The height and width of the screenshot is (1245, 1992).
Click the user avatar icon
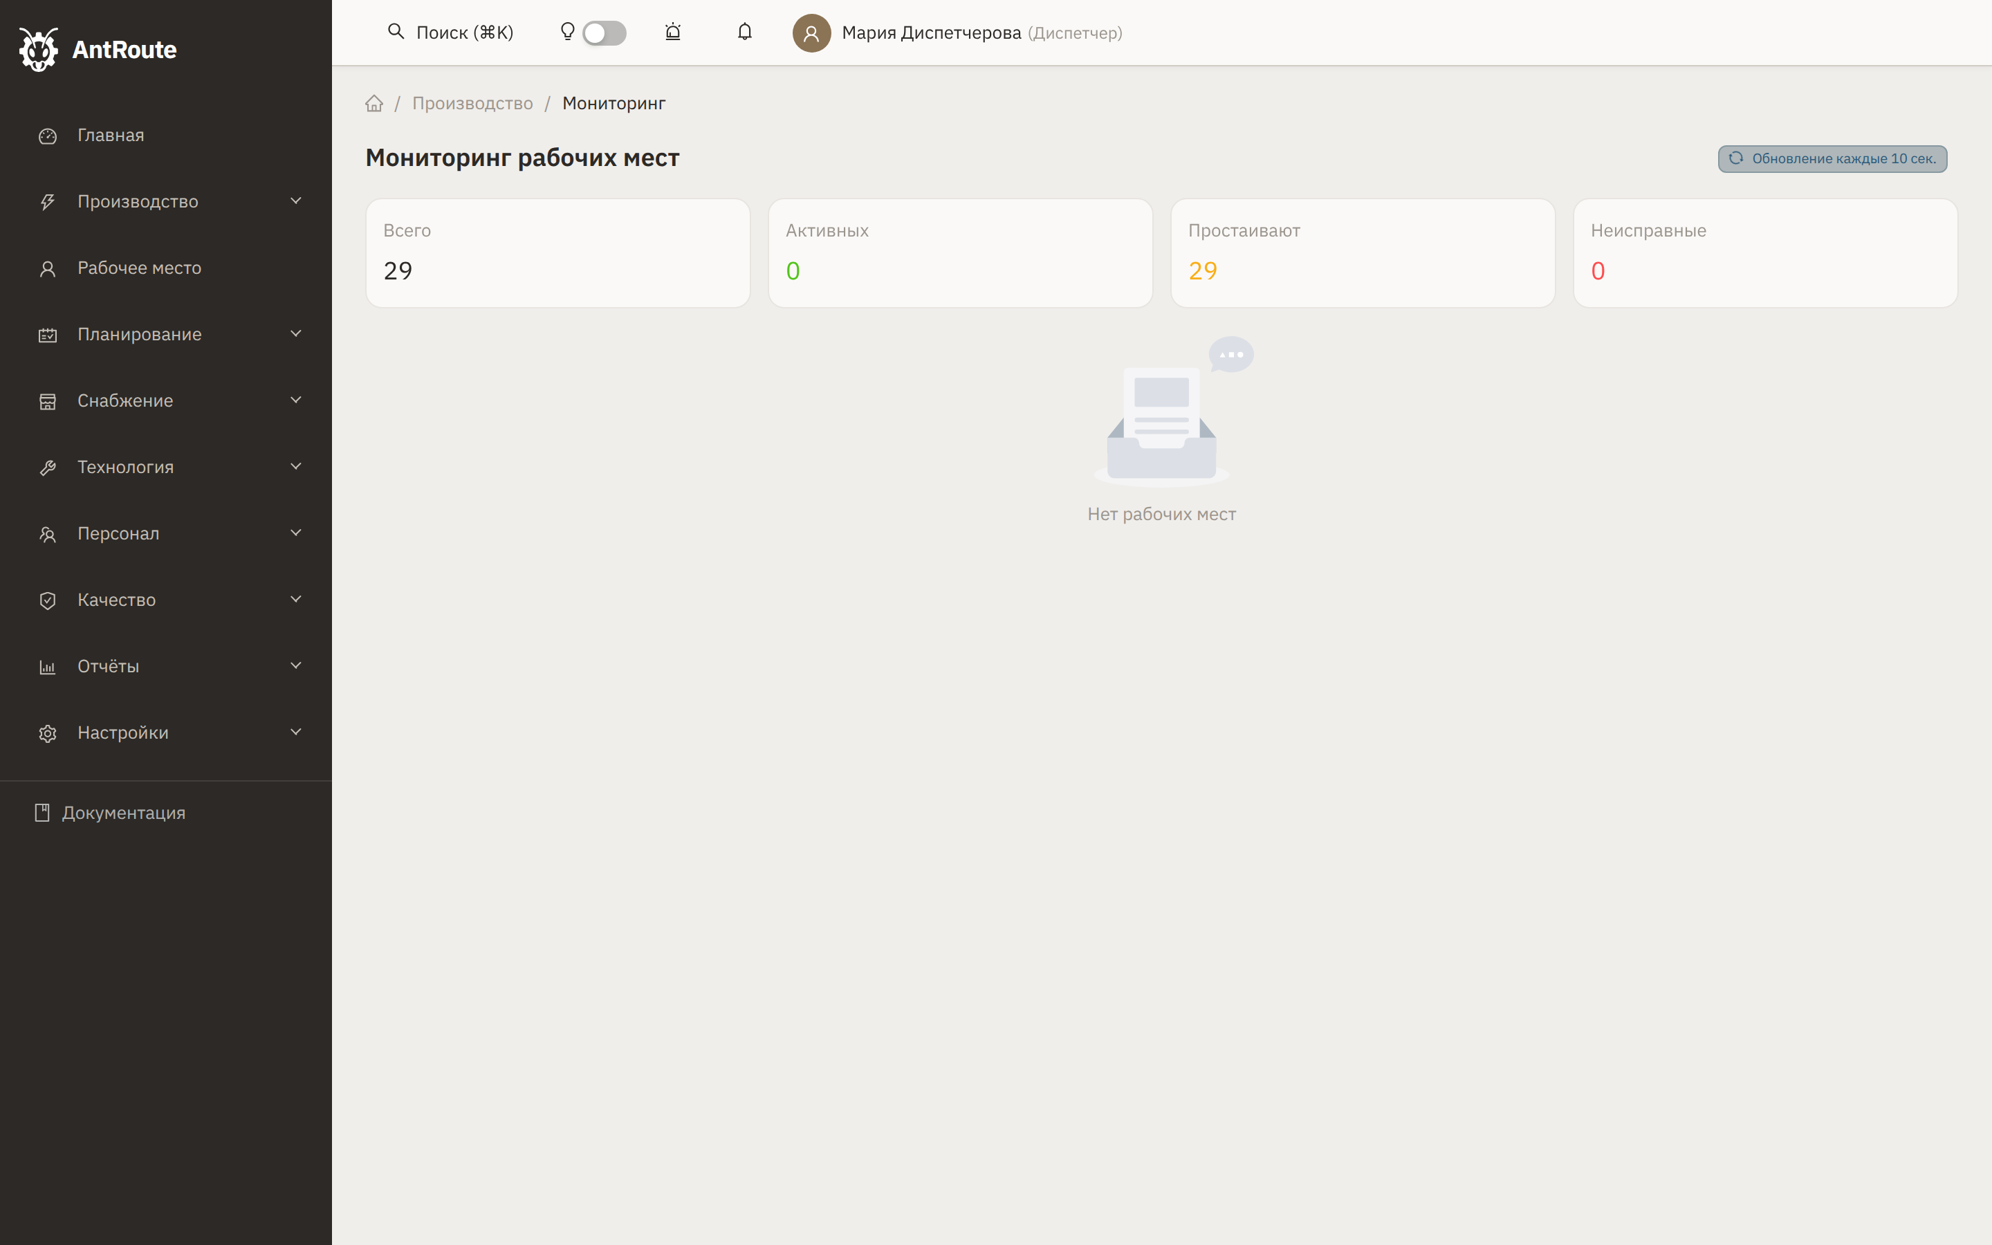pos(811,33)
